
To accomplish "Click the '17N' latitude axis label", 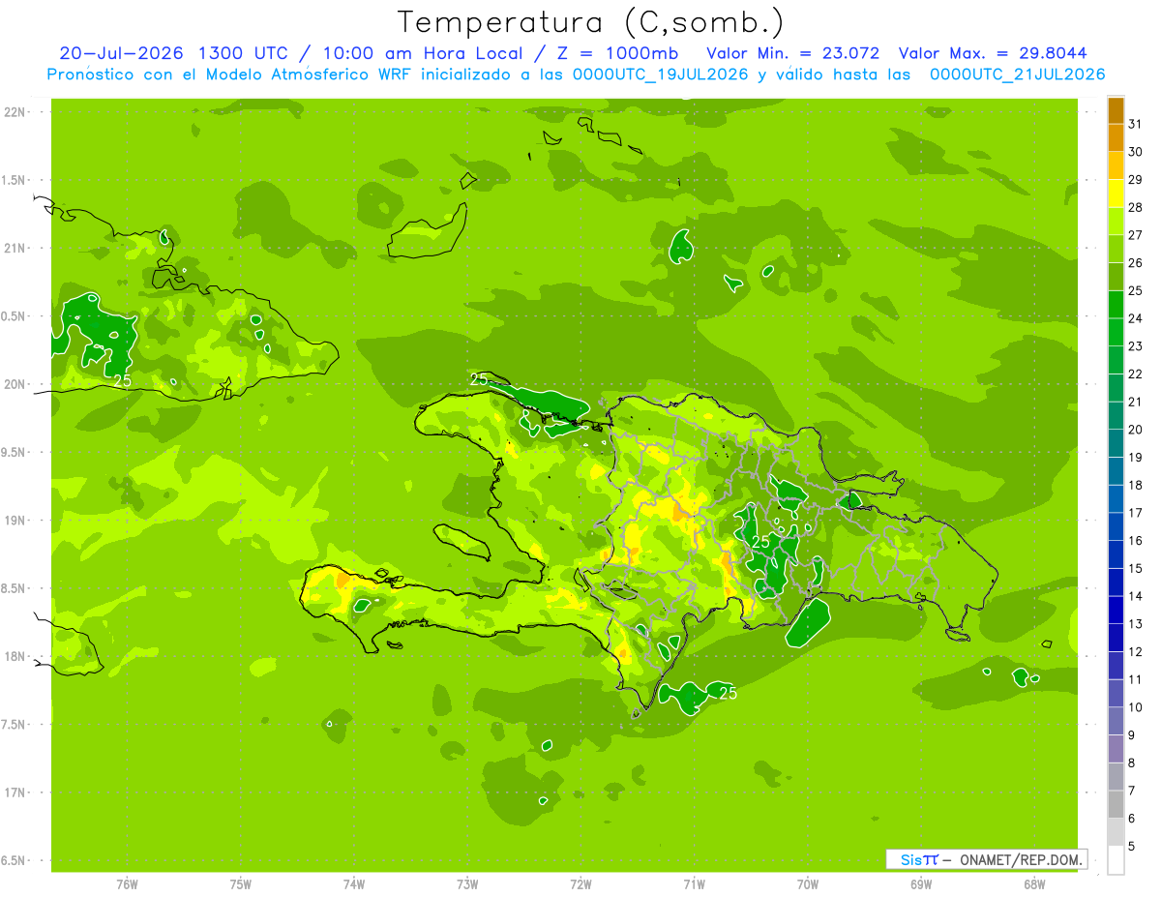I will click(15, 792).
